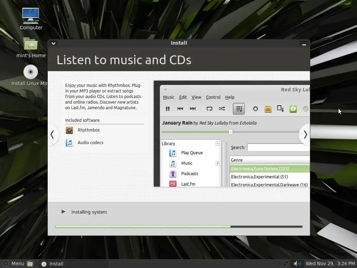357x268 pixels.
Task: Skip to the previous track
Action: coord(180,109)
